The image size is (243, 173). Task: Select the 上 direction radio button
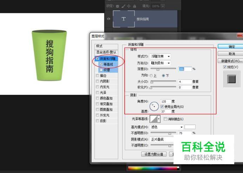click(x=151, y=75)
